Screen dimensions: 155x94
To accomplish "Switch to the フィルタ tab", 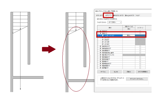I will click(137, 16).
